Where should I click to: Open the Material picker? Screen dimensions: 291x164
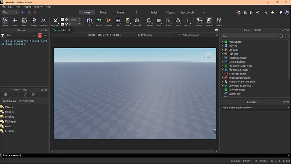pyautogui.click(x=149, y=22)
